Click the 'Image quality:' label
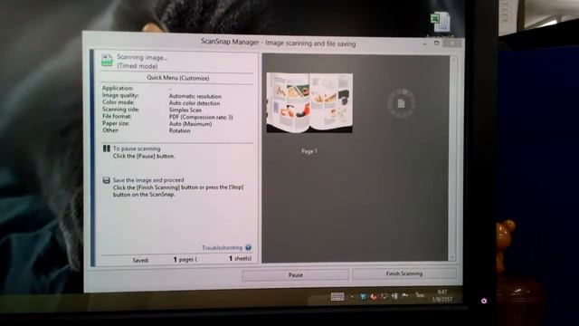 (120, 95)
